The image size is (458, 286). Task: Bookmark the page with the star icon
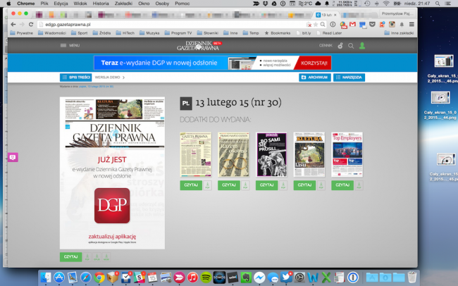(316, 25)
